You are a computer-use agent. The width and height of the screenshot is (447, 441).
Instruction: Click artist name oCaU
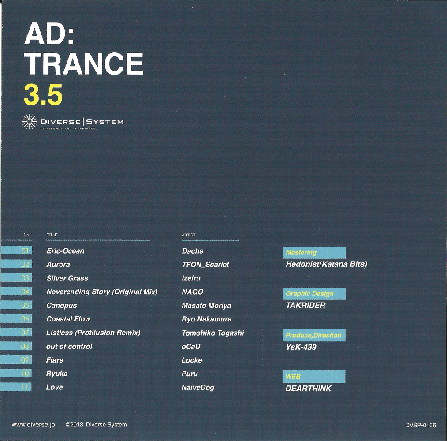(191, 347)
